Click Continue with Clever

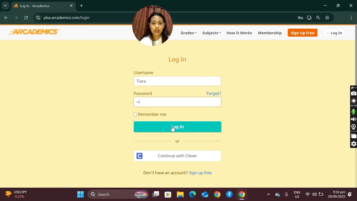[177, 156]
